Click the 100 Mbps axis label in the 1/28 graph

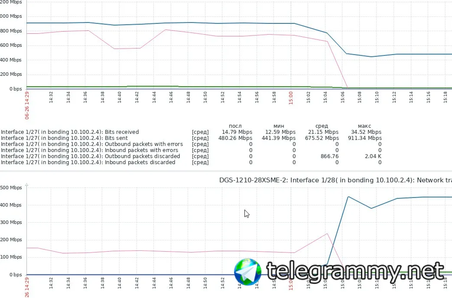pyautogui.click(x=11, y=257)
